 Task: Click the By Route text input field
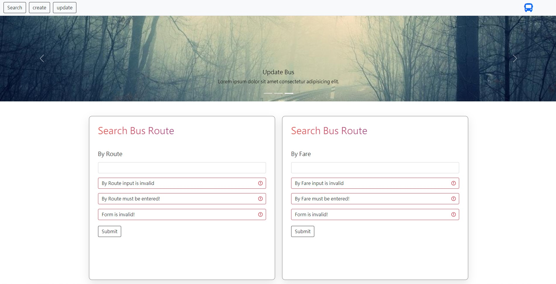[x=182, y=167]
